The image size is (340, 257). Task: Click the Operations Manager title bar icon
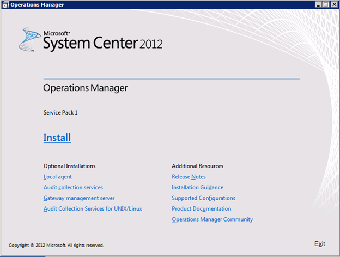(x=5, y=4)
